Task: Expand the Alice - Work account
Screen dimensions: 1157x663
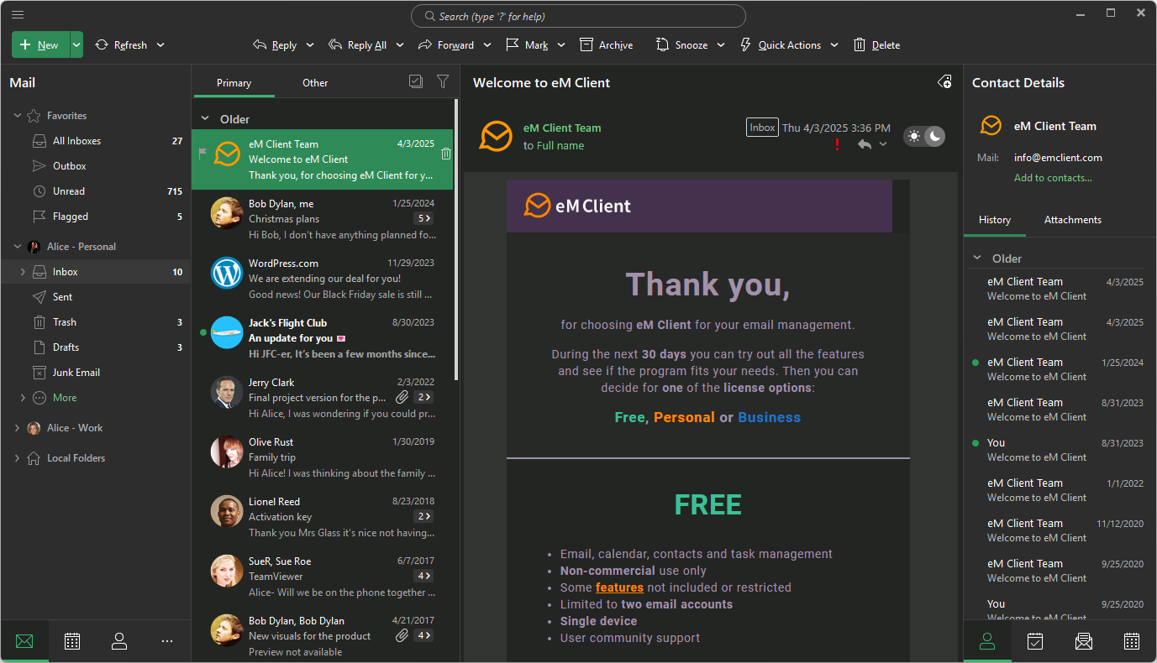Action: (x=17, y=428)
